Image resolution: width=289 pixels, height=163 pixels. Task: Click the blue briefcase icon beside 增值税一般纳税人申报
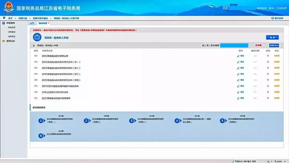37,37
